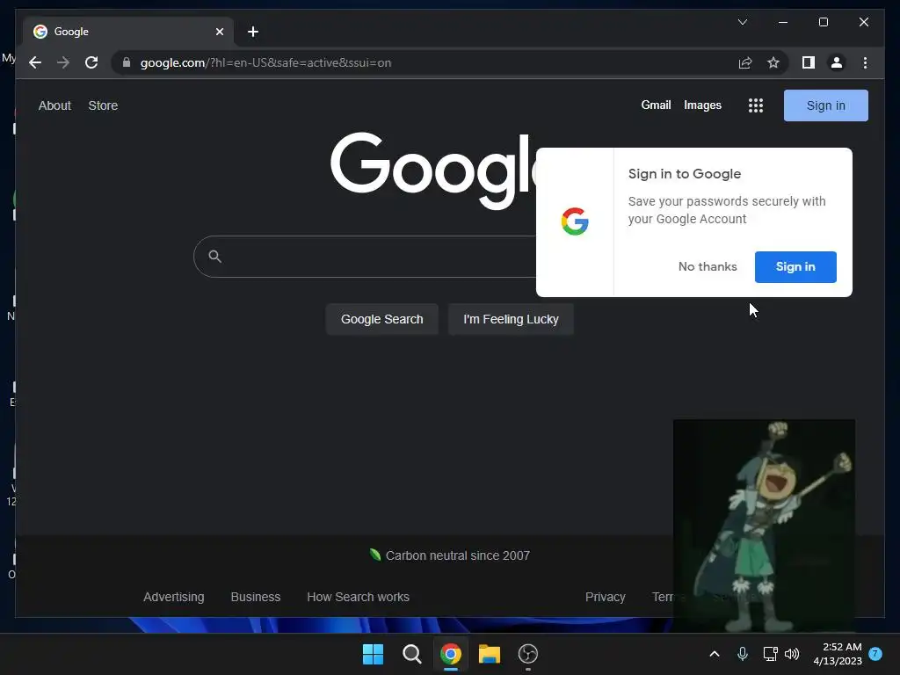Open Google Images
Image resolution: width=900 pixels, height=675 pixels.
[702, 105]
